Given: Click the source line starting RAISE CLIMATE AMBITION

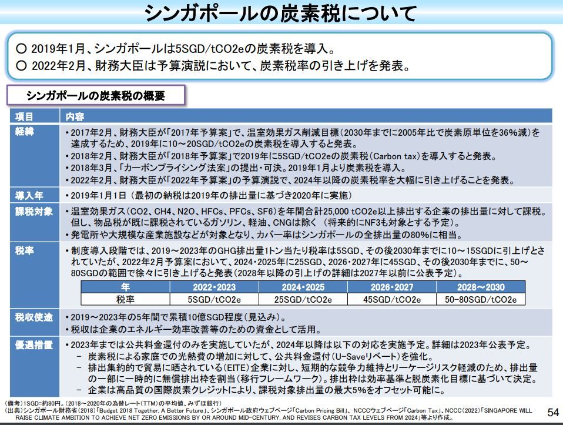Looking at the screenshot, I should 234,417.
